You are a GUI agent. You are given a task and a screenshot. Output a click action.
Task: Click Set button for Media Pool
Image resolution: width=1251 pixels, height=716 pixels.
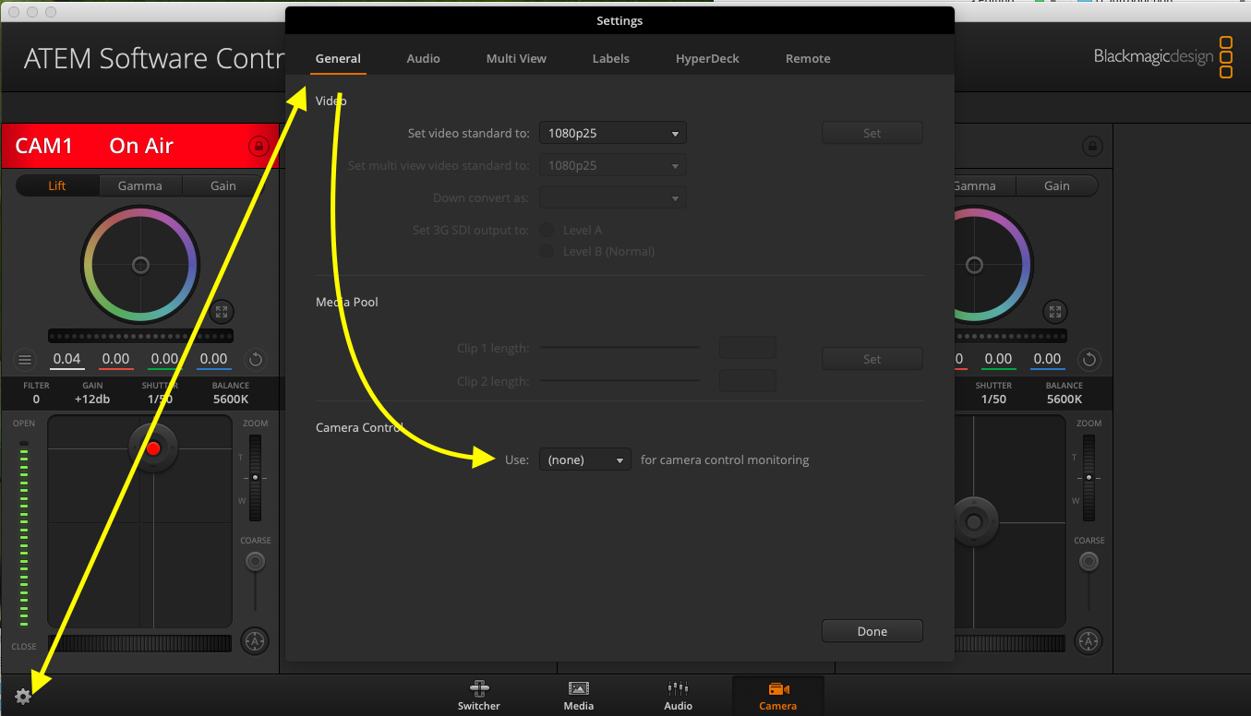872,359
